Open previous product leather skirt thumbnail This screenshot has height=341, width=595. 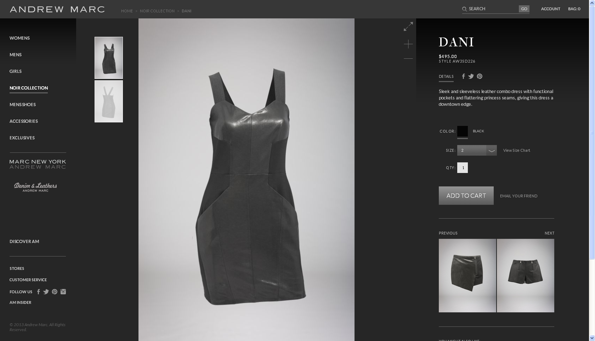[x=467, y=276]
